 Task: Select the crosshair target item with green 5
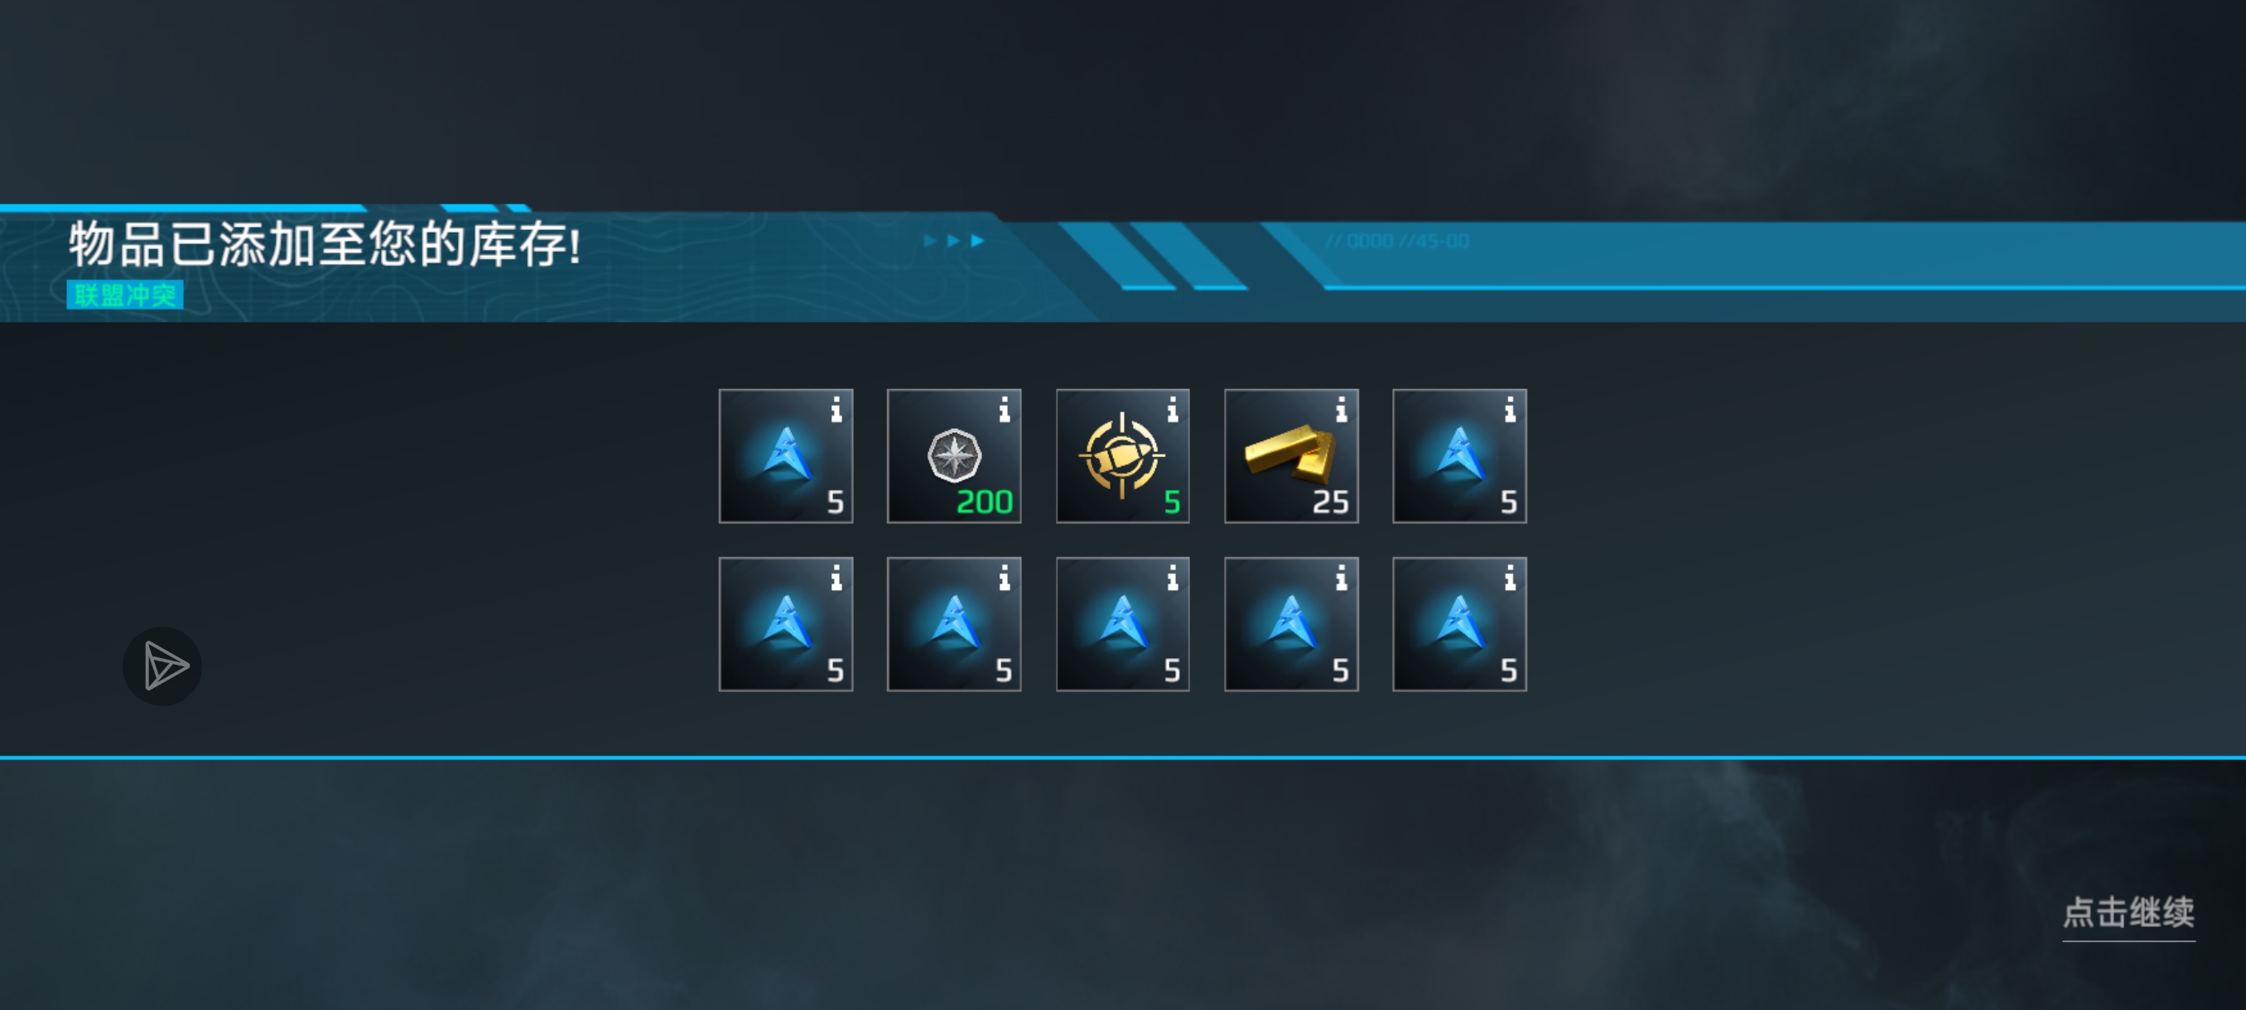click(1122, 456)
